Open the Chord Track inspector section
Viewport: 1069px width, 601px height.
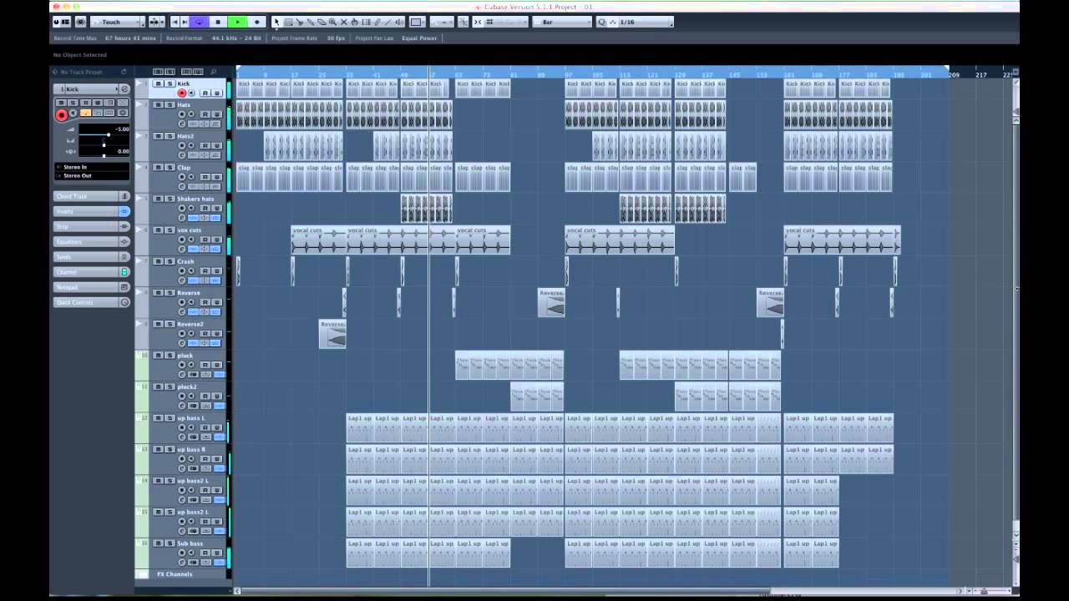(86, 196)
